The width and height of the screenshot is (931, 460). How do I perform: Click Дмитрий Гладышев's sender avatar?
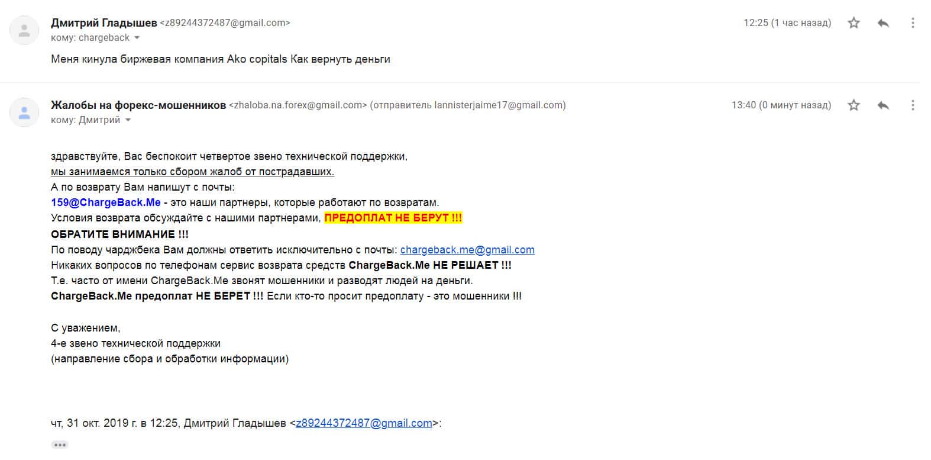(x=24, y=30)
